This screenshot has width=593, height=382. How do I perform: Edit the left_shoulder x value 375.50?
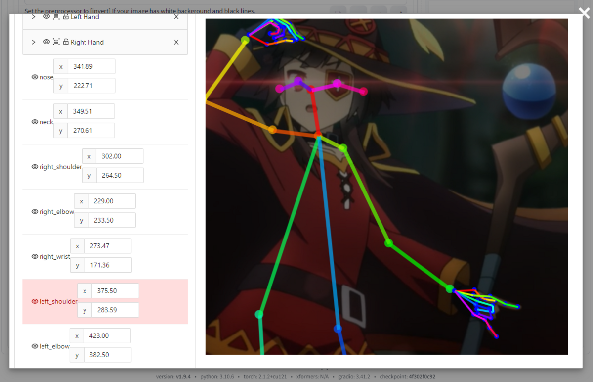click(x=115, y=291)
